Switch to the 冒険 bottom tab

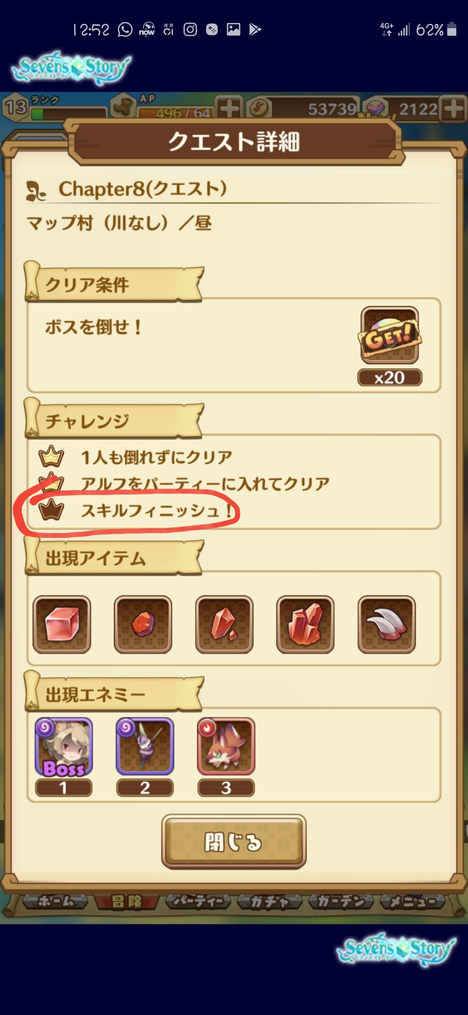point(126,902)
